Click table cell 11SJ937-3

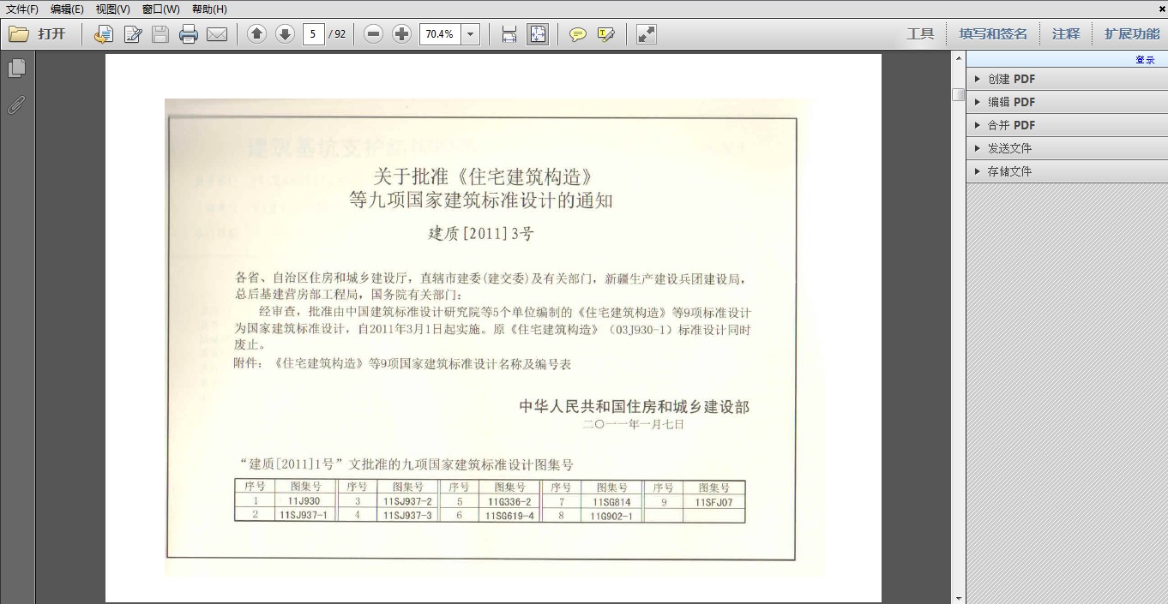point(407,516)
